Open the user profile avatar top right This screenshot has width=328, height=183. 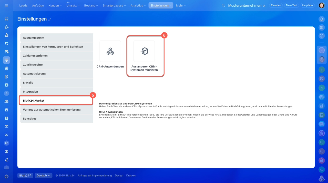pos(321,5)
